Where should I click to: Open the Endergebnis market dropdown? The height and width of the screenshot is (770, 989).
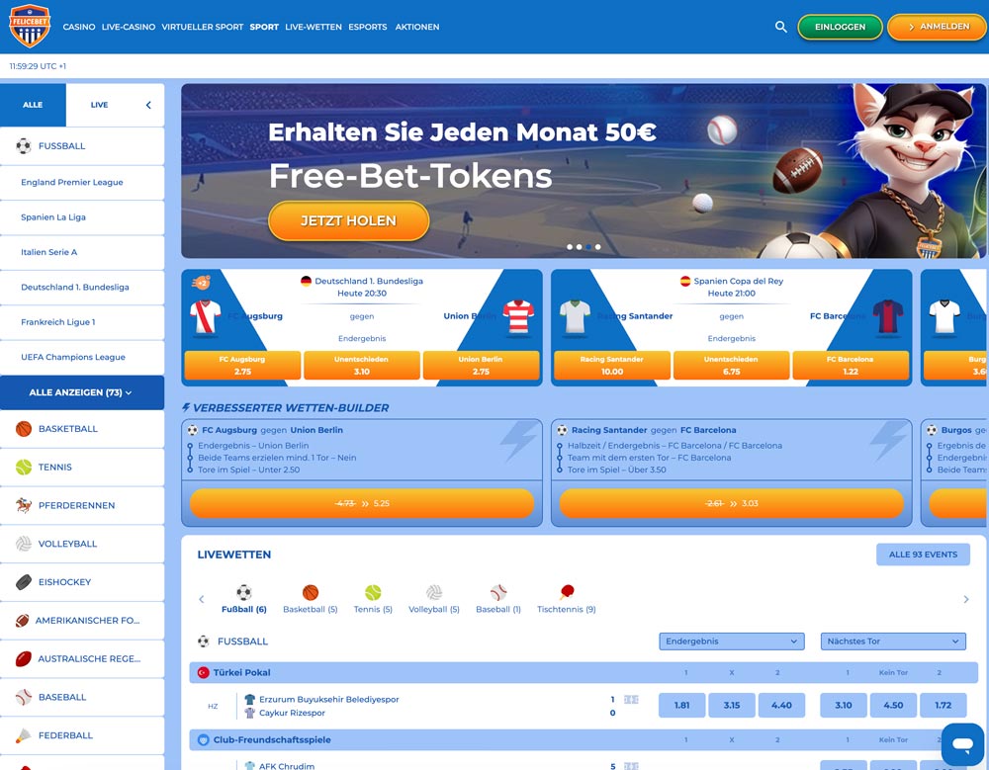[731, 641]
